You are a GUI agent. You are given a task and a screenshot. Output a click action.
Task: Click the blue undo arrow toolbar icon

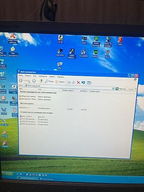83,82
